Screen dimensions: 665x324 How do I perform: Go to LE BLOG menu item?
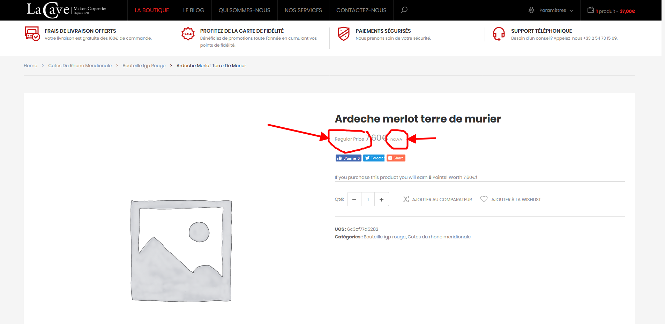194,10
